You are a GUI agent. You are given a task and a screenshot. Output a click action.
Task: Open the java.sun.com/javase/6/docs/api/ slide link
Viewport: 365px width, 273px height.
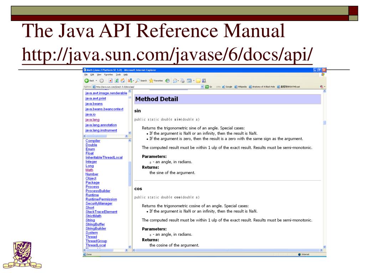coord(168,55)
